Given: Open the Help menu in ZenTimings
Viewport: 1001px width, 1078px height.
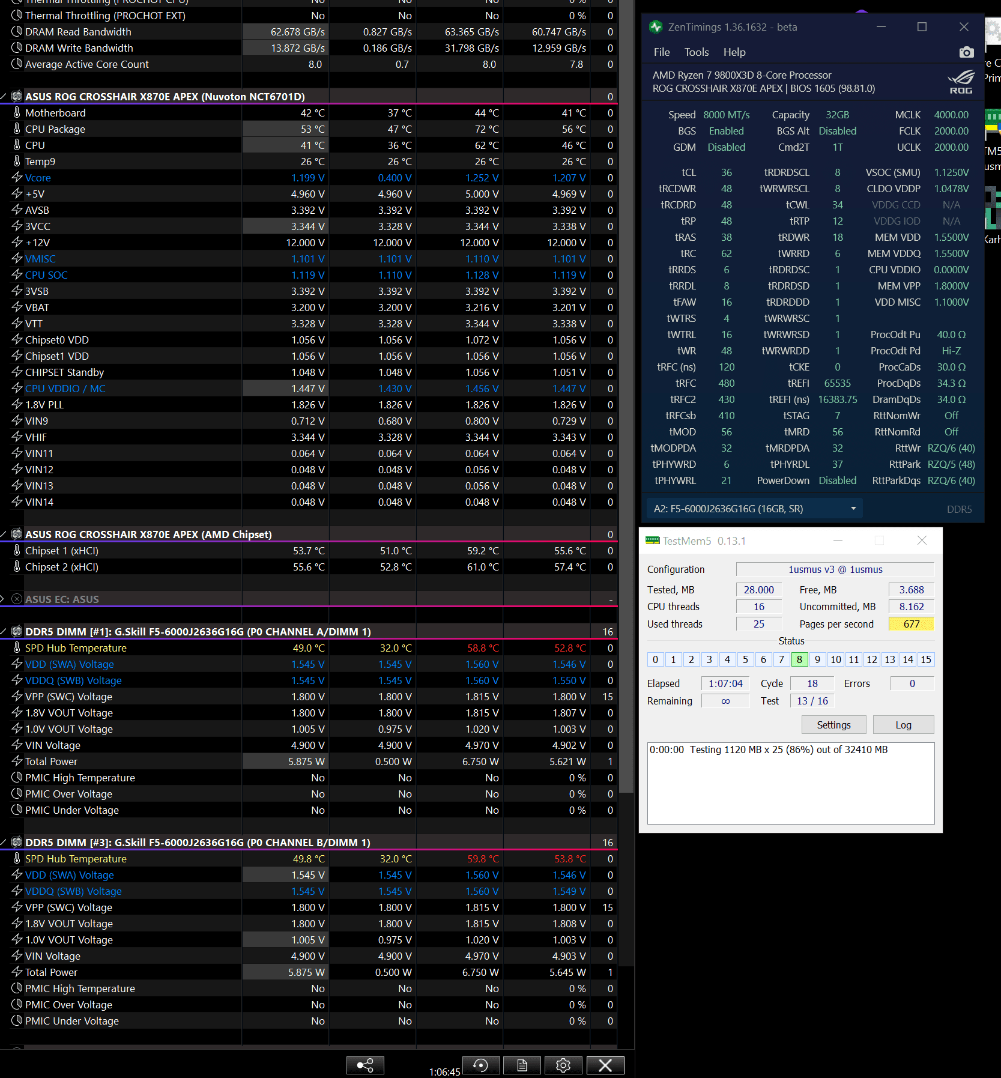Looking at the screenshot, I should [x=734, y=52].
